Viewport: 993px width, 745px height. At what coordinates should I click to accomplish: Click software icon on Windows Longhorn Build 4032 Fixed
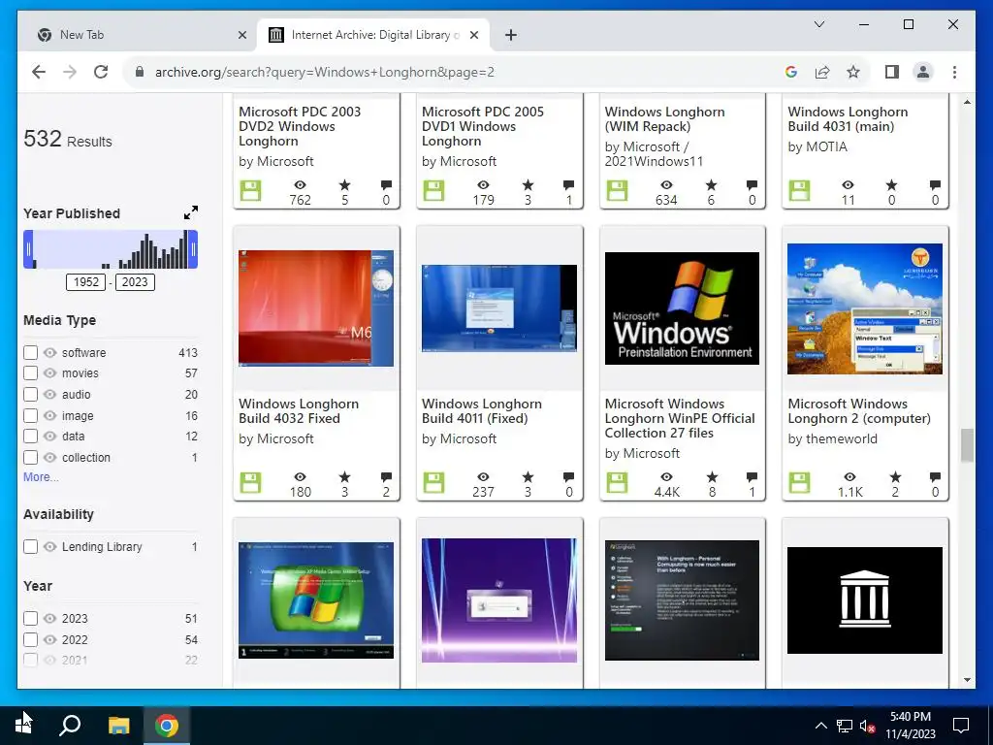[251, 483]
